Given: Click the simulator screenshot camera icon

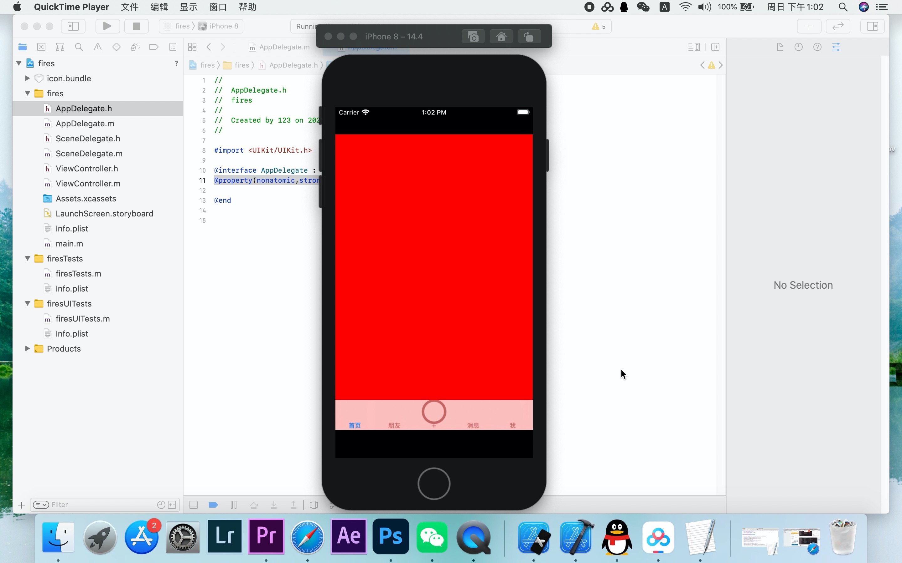Looking at the screenshot, I should pos(473,37).
